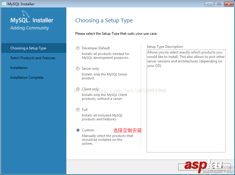The width and height of the screenshot is (235, 175).
Task: Maximize the MySQL Installer window
Action: tap(219, 4)
